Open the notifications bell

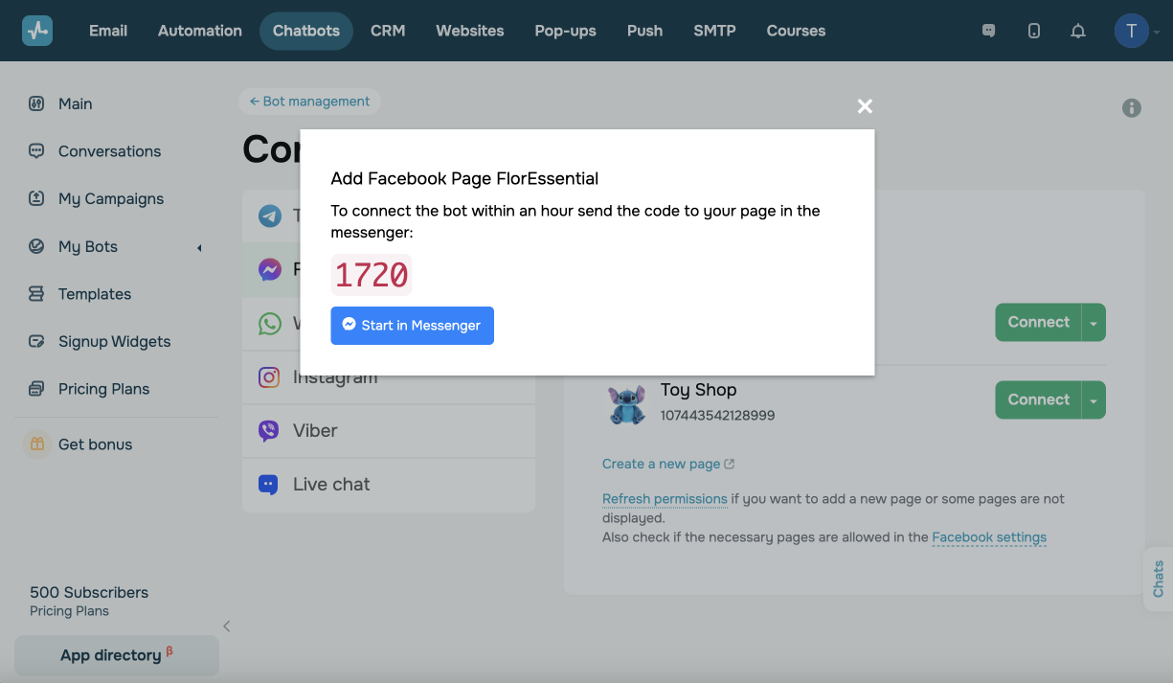coord(1078,31)
